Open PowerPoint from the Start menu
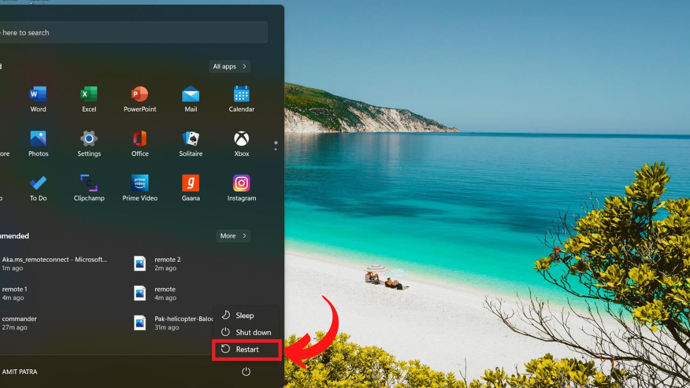690x388 pixels. [x=140, y=99]
